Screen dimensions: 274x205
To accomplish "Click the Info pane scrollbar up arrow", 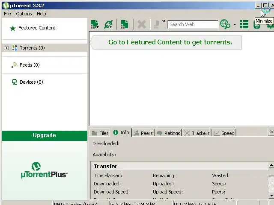I will point(271,165).
